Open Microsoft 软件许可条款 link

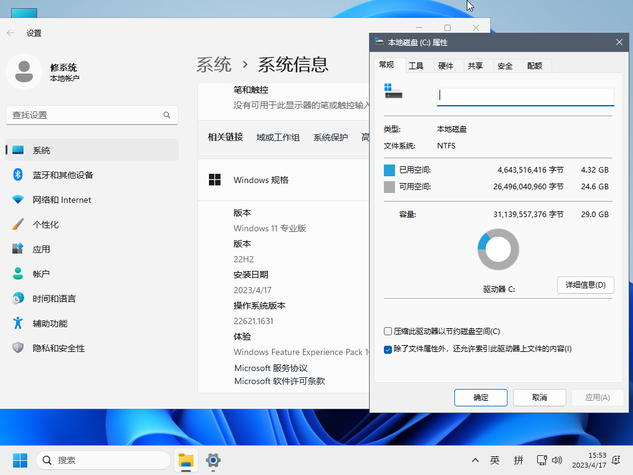tap(279, 381)
